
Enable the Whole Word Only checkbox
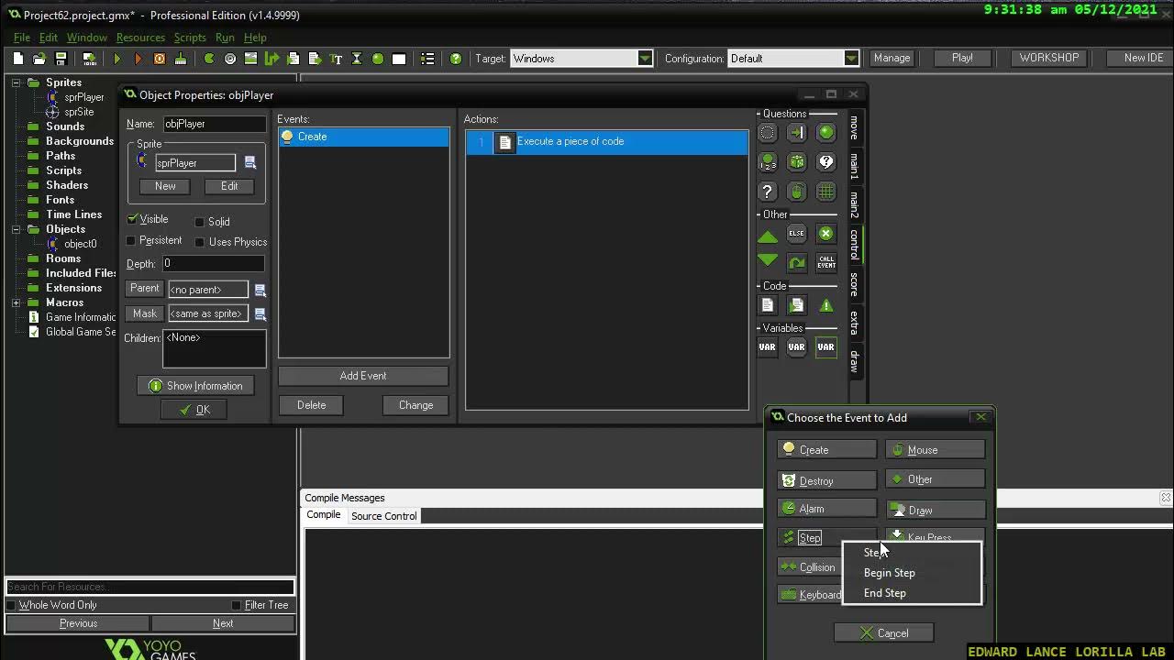(11, 605)
